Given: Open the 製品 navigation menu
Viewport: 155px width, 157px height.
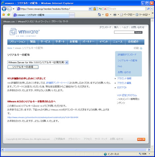Looking at the screenshot, I should (x=33, y=42).
